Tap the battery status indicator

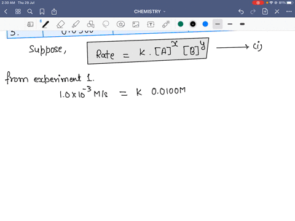pyautogui.click(x=289, y=2)
